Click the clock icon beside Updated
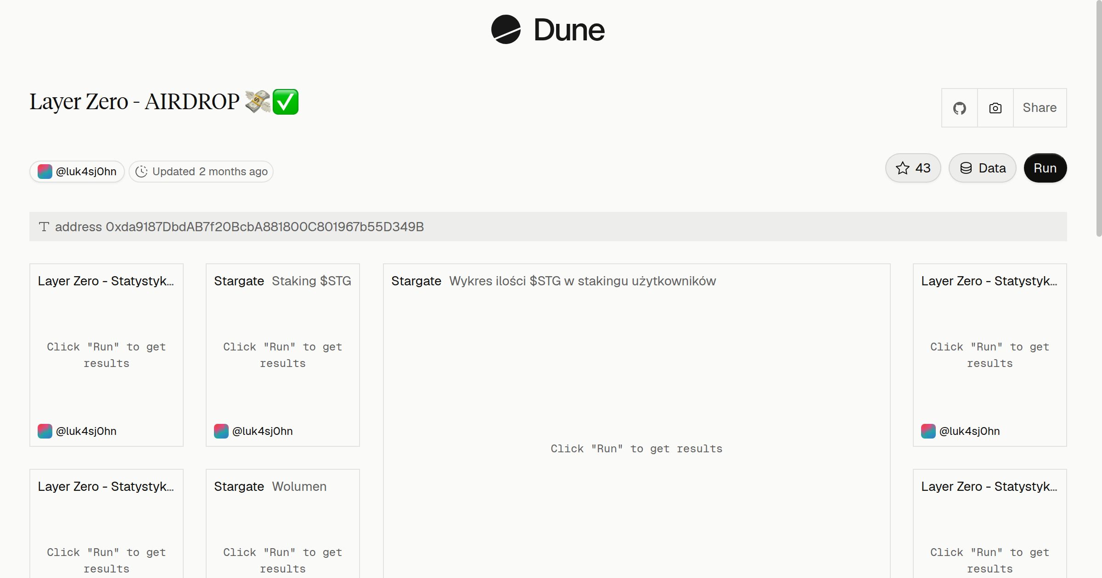Image resolution: width=1102 pixels, height=578 pixels. tap(141, 172)
